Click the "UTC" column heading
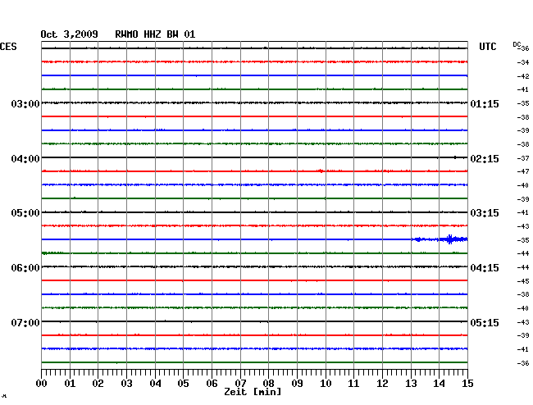This screenshot has width=533, height=405. [x=488, y=47]
